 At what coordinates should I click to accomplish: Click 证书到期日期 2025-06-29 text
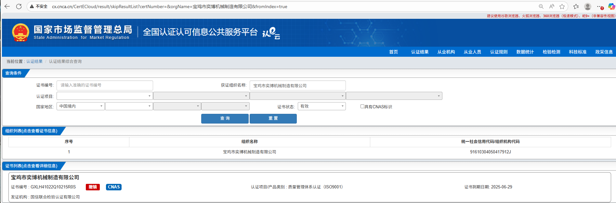[488, 187]
